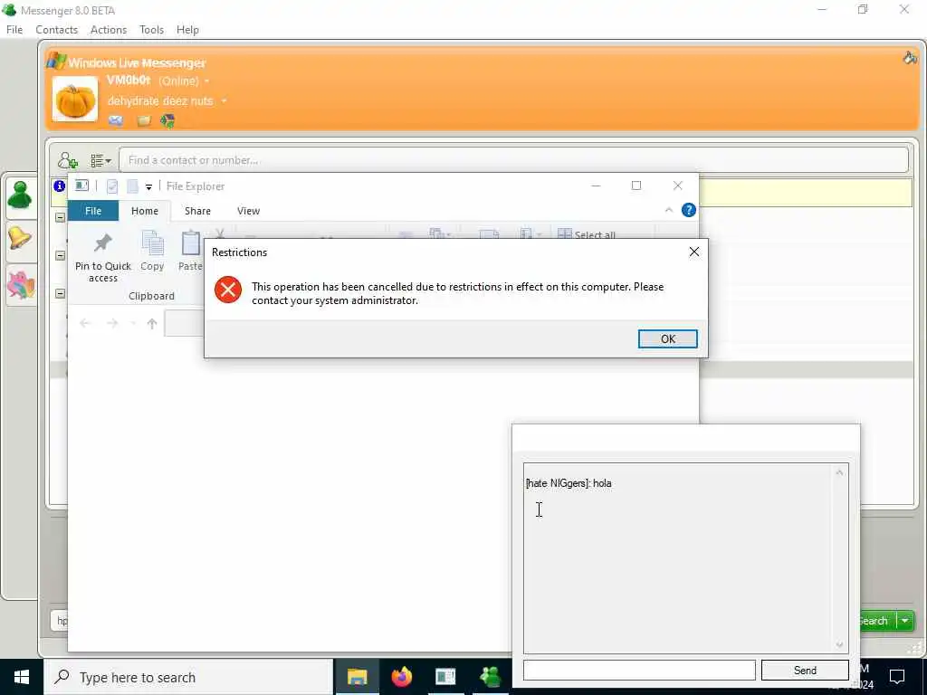Collapse the File Explorer ribbon with the chevron
Screen dimensions: 927x695
coord(669,210)
